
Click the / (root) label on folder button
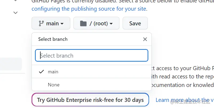tap(99, 23)
